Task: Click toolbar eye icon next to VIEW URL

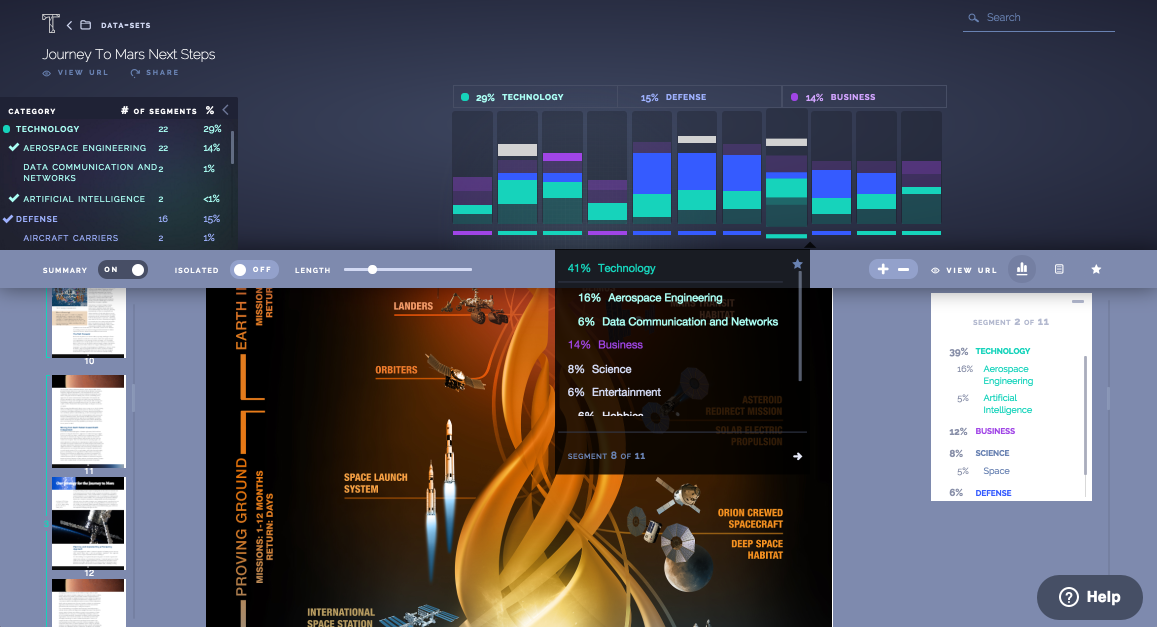Action: [x=935, y=270]
